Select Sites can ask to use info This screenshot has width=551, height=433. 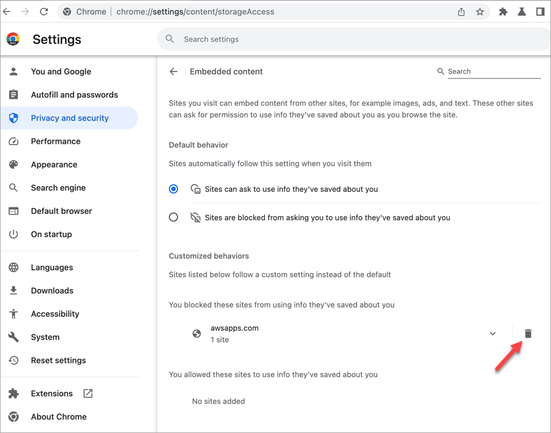173,189
